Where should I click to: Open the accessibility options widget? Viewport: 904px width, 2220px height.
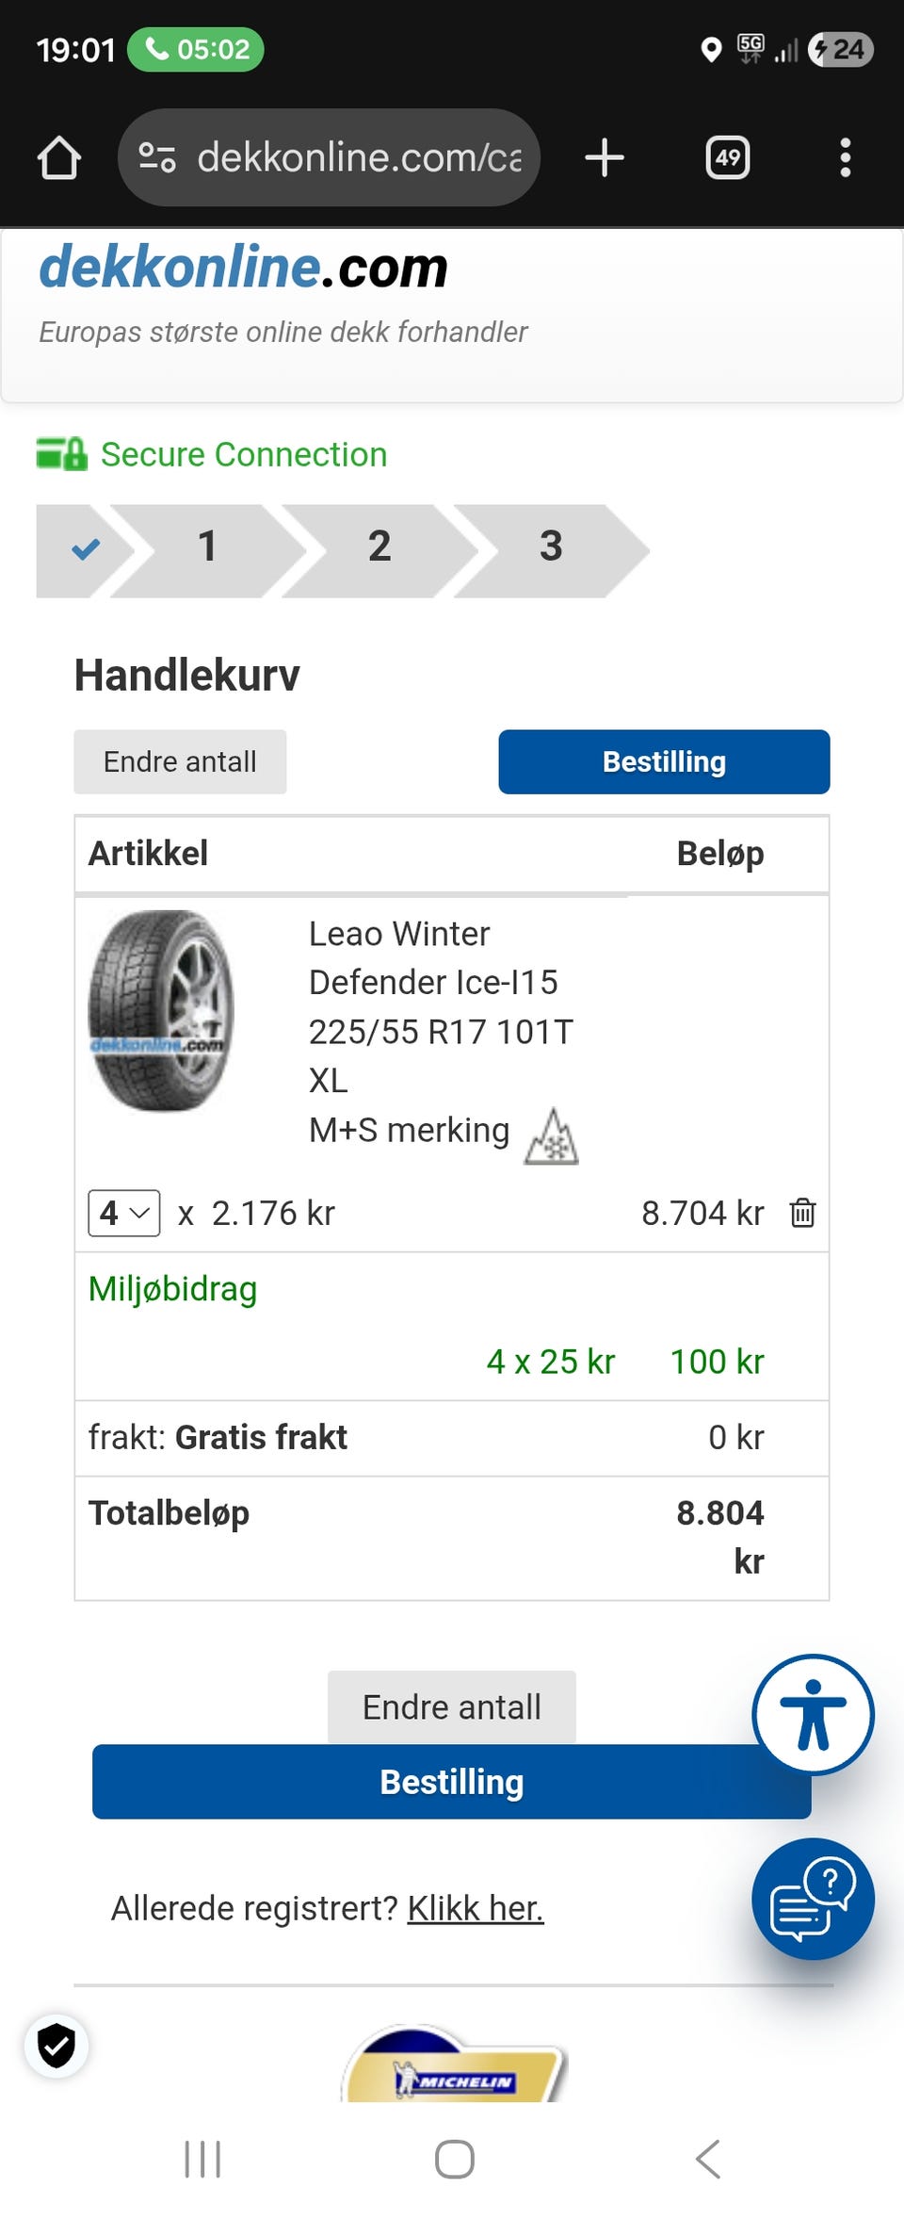[813, 1714]
